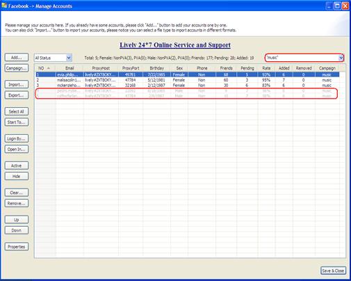Sort by ProxyPort column header
Screen dimensions: 351x281
point(131,68)
